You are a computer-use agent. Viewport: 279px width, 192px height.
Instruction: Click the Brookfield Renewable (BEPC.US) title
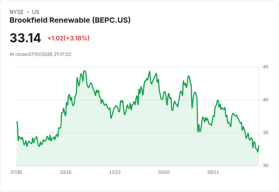coord(70,20)
